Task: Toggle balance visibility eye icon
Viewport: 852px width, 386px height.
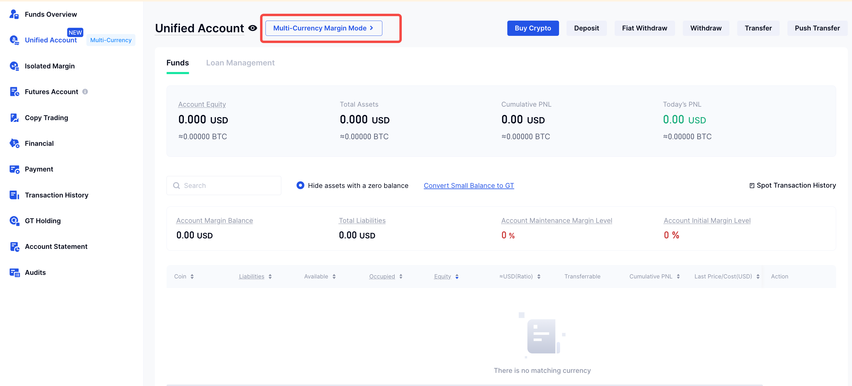Action: pyautogui.click(x=252, y=28)
